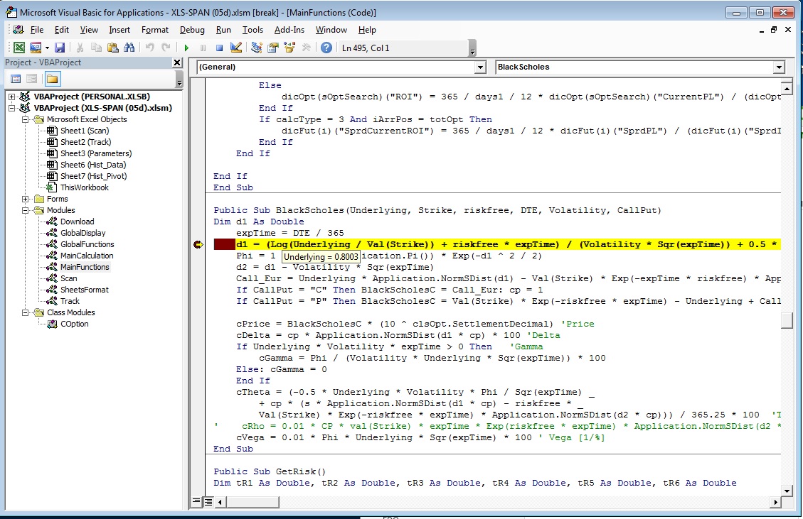Image resolution: width=803 pixels, height=519 pixels.
Task: Open toolbar options arrow after Ln 495
Action: point(472,48)
